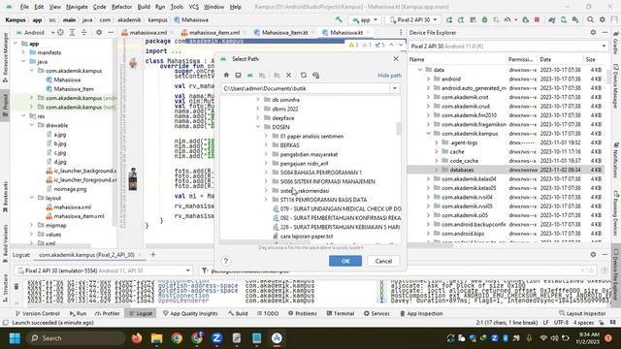
Task: Open Device File Explorer settings gear
Action: coord(593,32)
